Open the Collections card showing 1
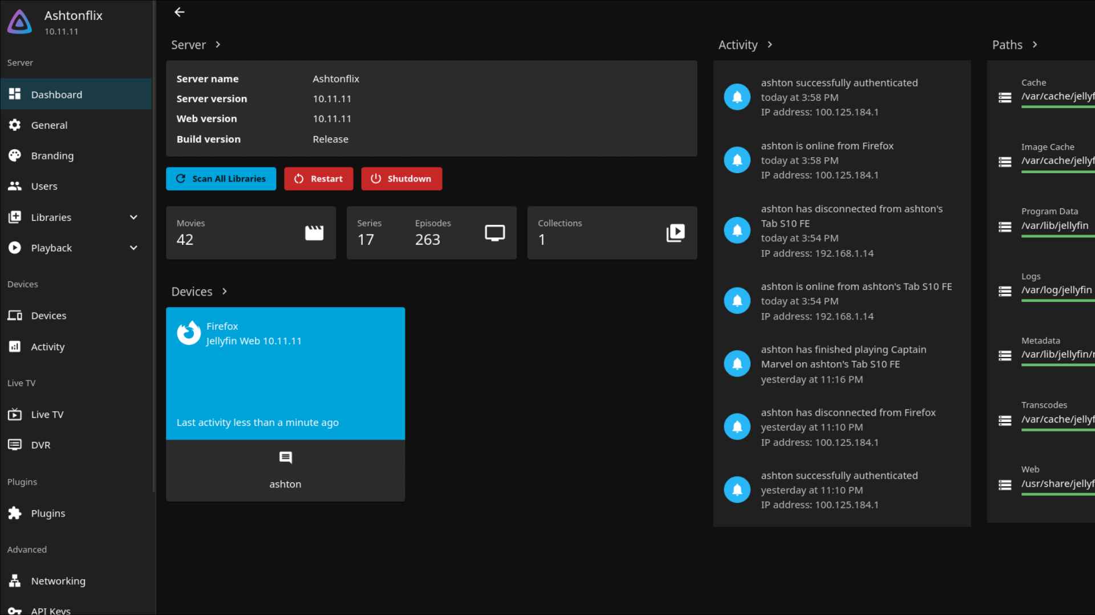1095x615 pixels. pyautogui.click(x=612, y=233)
